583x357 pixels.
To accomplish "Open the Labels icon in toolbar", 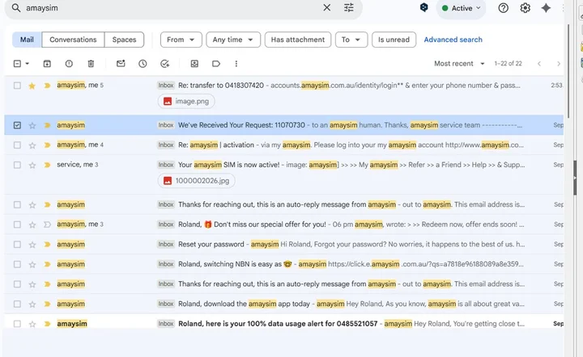I will 216,64.
